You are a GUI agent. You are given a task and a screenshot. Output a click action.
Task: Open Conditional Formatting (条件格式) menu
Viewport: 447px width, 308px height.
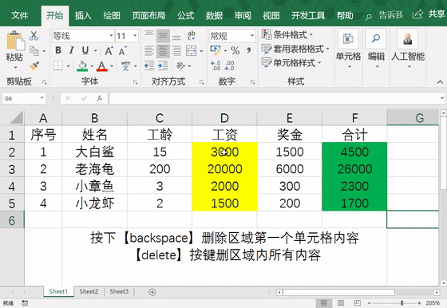pyautogui.click(x=287, y=35)
